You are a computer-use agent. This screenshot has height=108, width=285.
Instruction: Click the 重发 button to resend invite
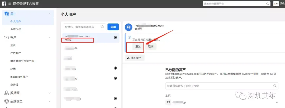coord(138,47)
